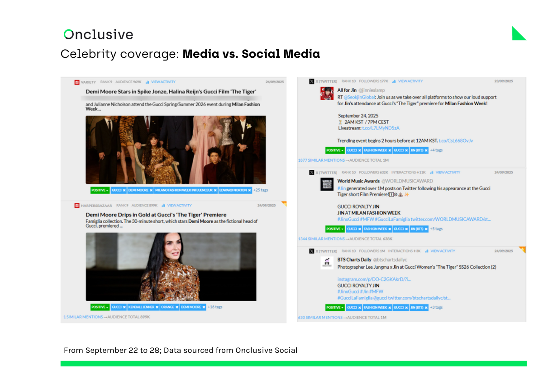Open the POSITIVE sentiment dropdown on the Harper's Bazaar article
Image resolution: width=543 pixels, height=384 pixels.
[x=100, y=307]
